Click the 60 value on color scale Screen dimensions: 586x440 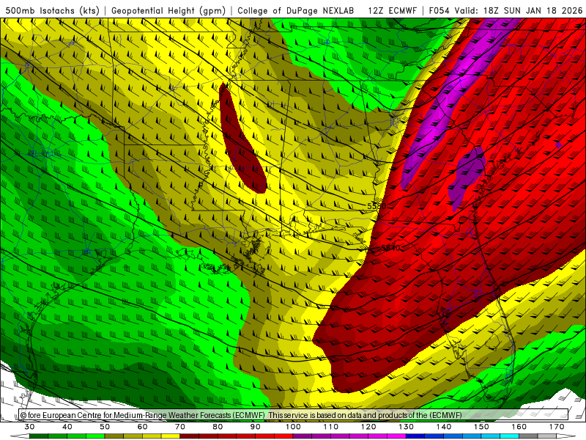coord(142,427)
